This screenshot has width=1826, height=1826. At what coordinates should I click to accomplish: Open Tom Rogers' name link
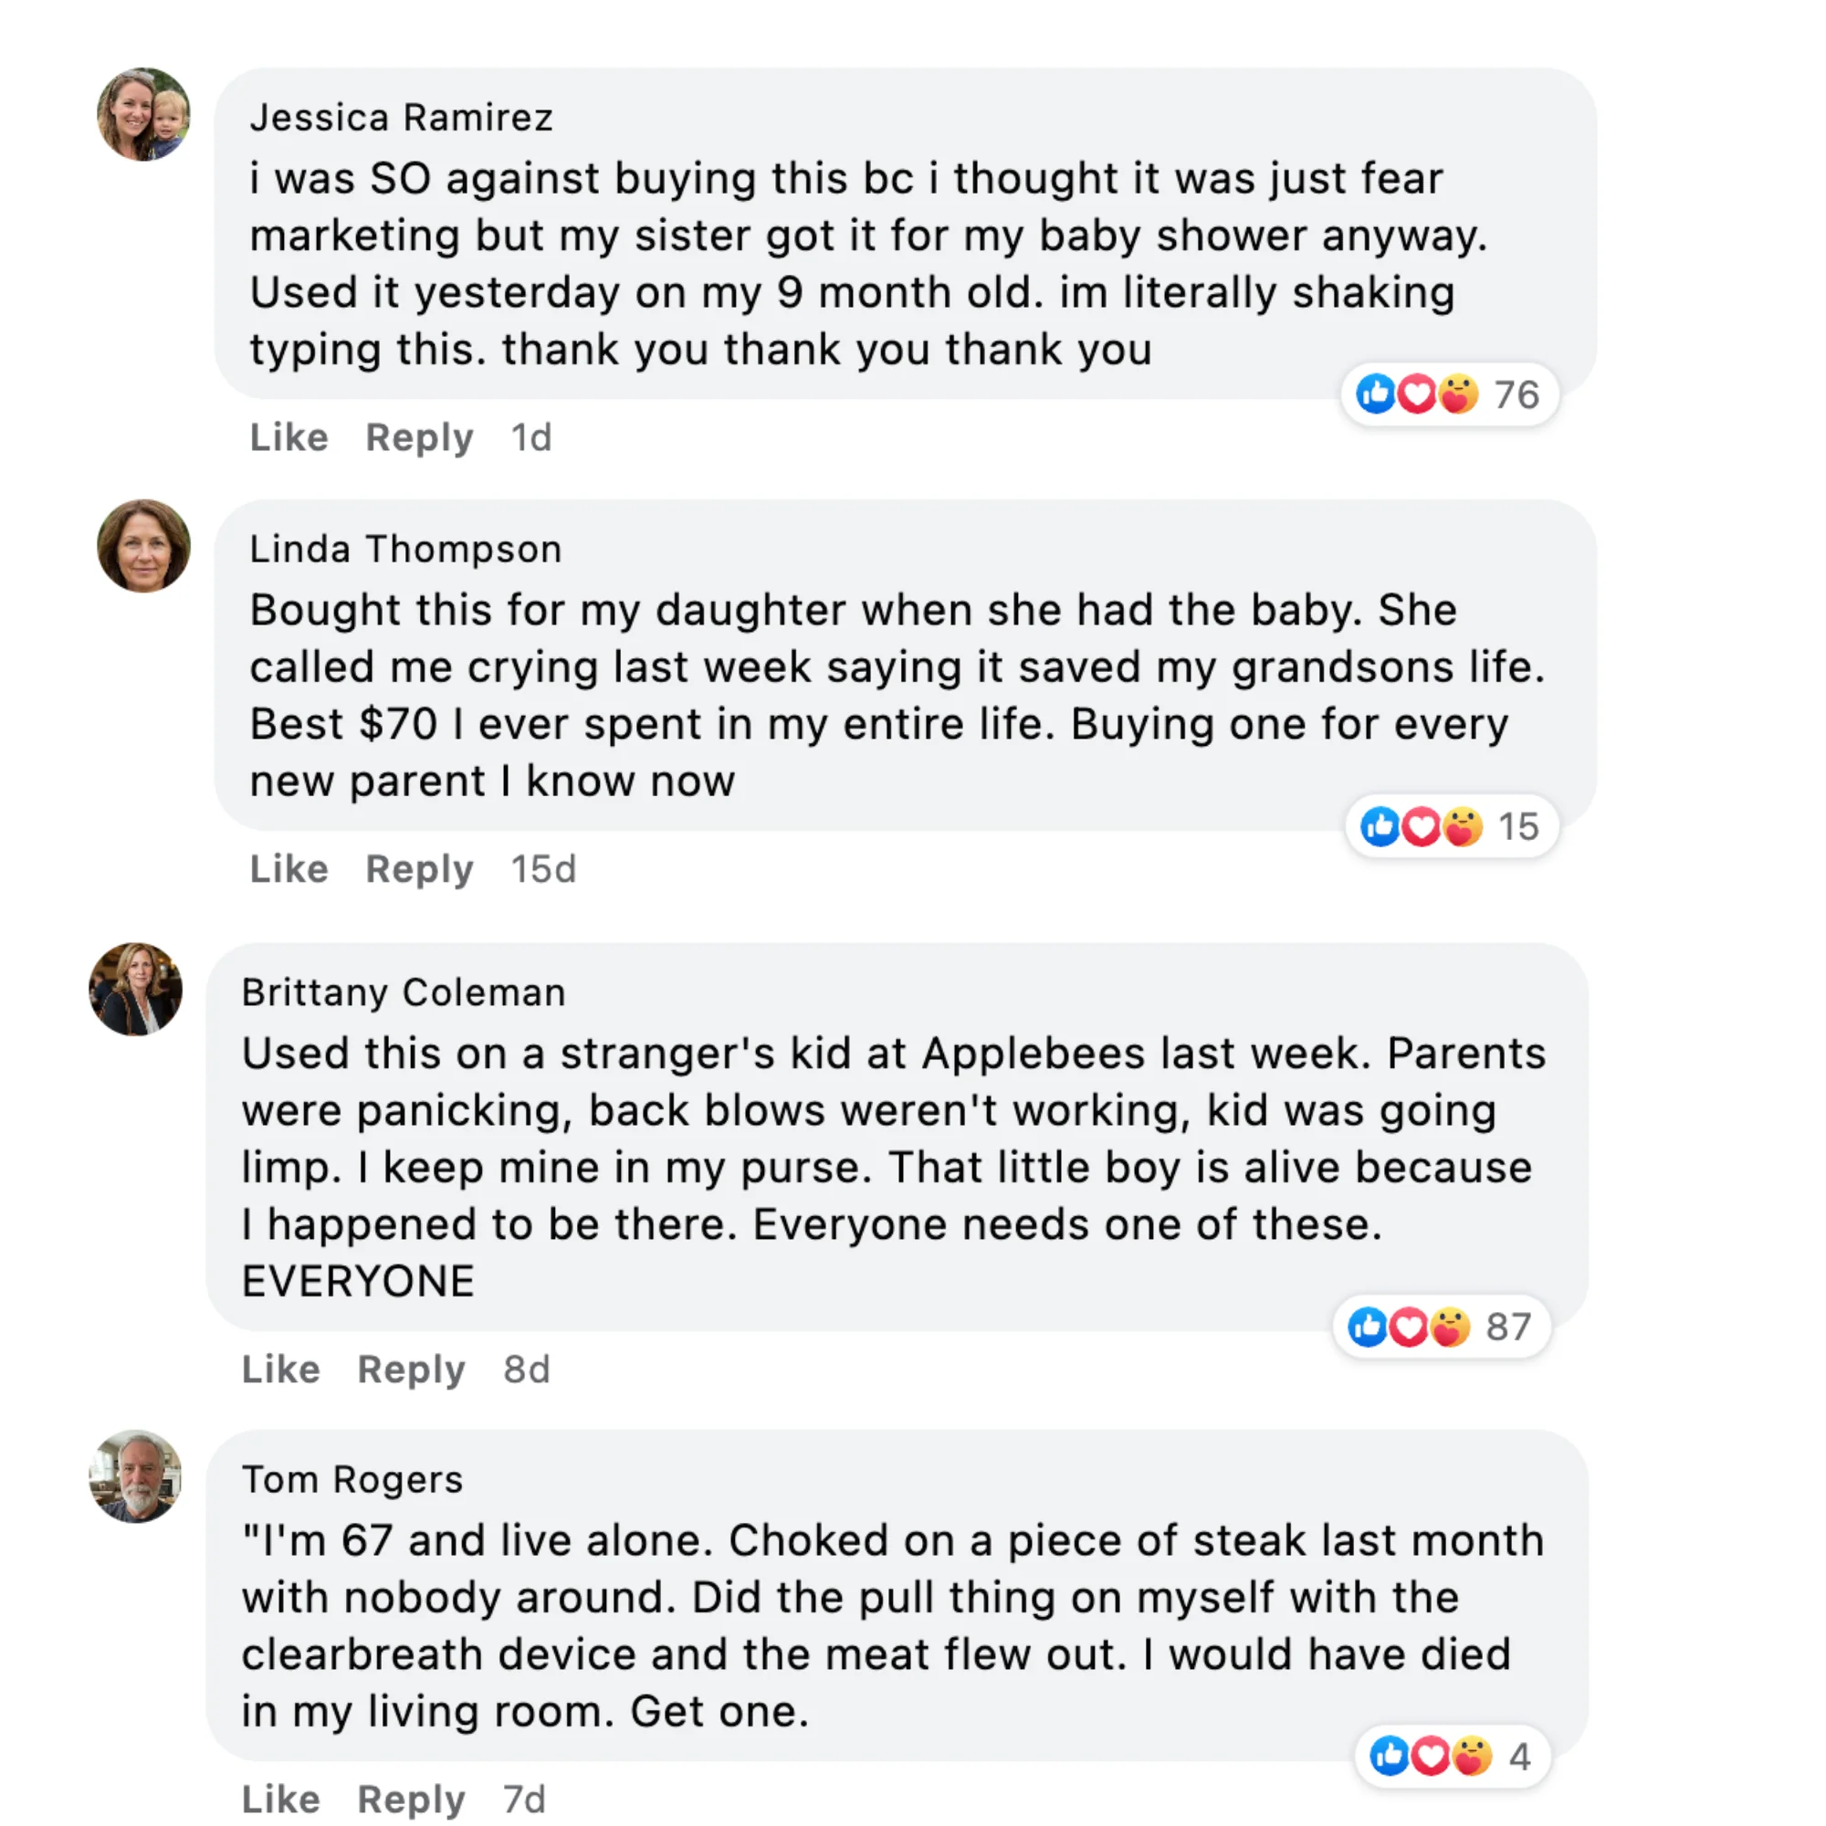352,1480
